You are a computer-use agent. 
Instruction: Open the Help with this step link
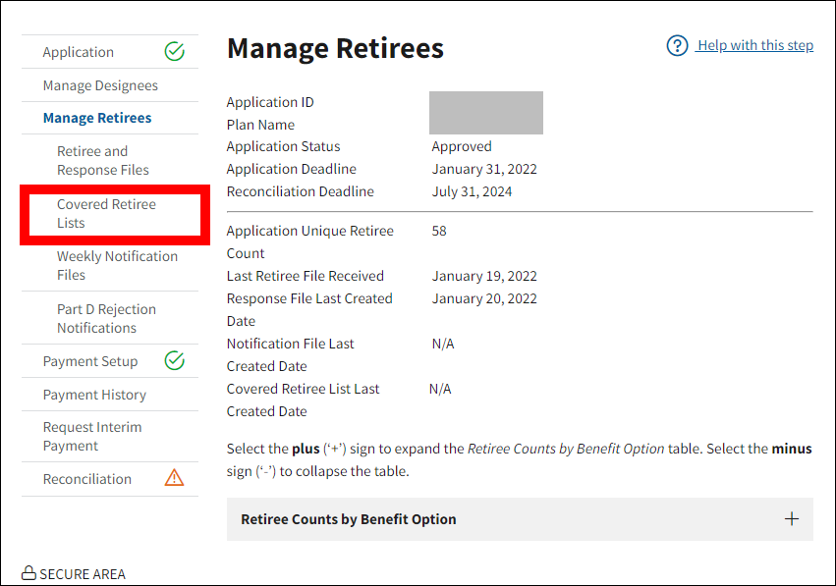[754, 46]
